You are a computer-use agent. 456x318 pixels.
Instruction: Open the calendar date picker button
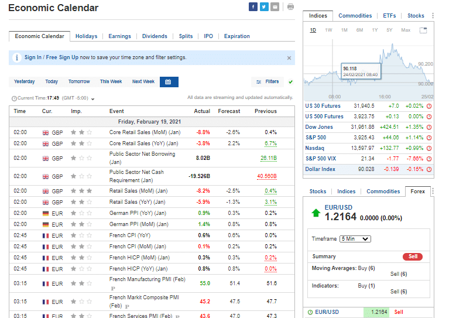[169, 82]
